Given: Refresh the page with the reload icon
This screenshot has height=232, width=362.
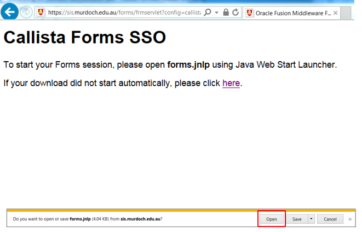Looking at the screenshot, I should click(x=235, y=12).
